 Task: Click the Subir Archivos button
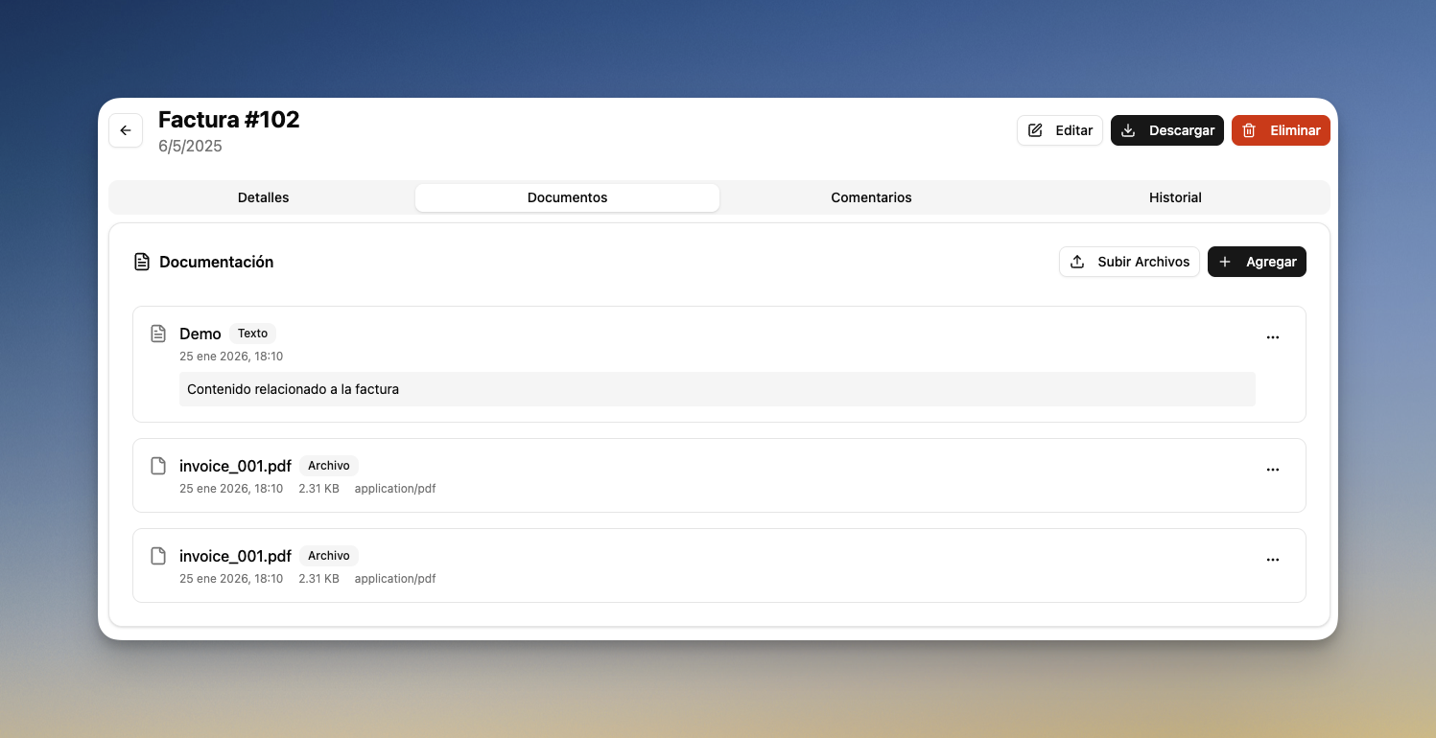[x=1129, y=261]
